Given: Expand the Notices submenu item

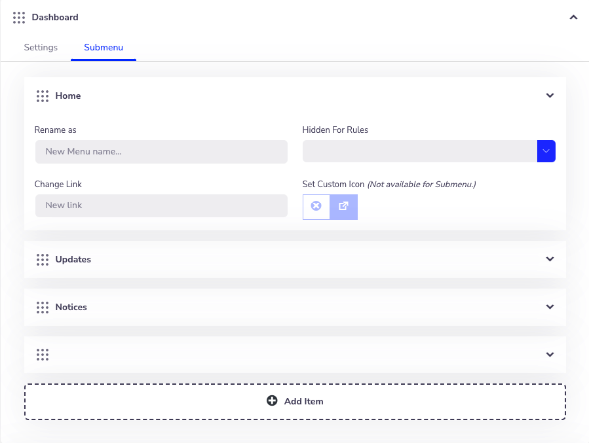Looking at the screenshot, I should coord(550,306).
